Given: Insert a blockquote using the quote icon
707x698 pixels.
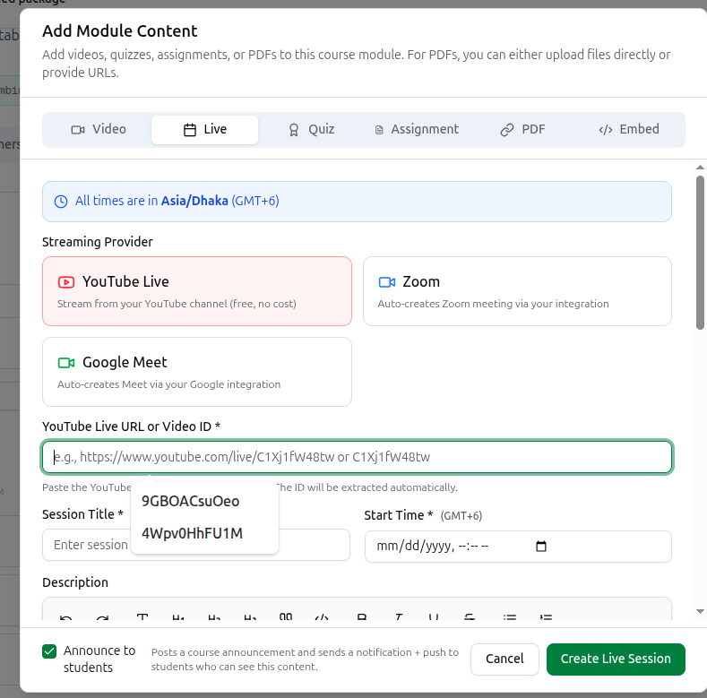Looking at the screenshot, I should click(x=286, y=616).
